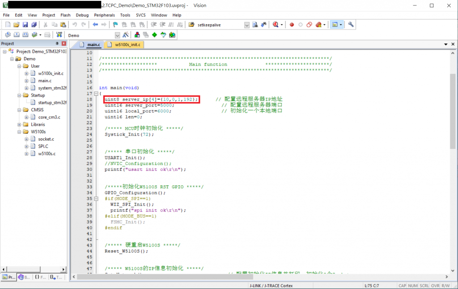Open the Flash menu
The height and width of the screenshot is (289, 458).
[x=65, y=15]
